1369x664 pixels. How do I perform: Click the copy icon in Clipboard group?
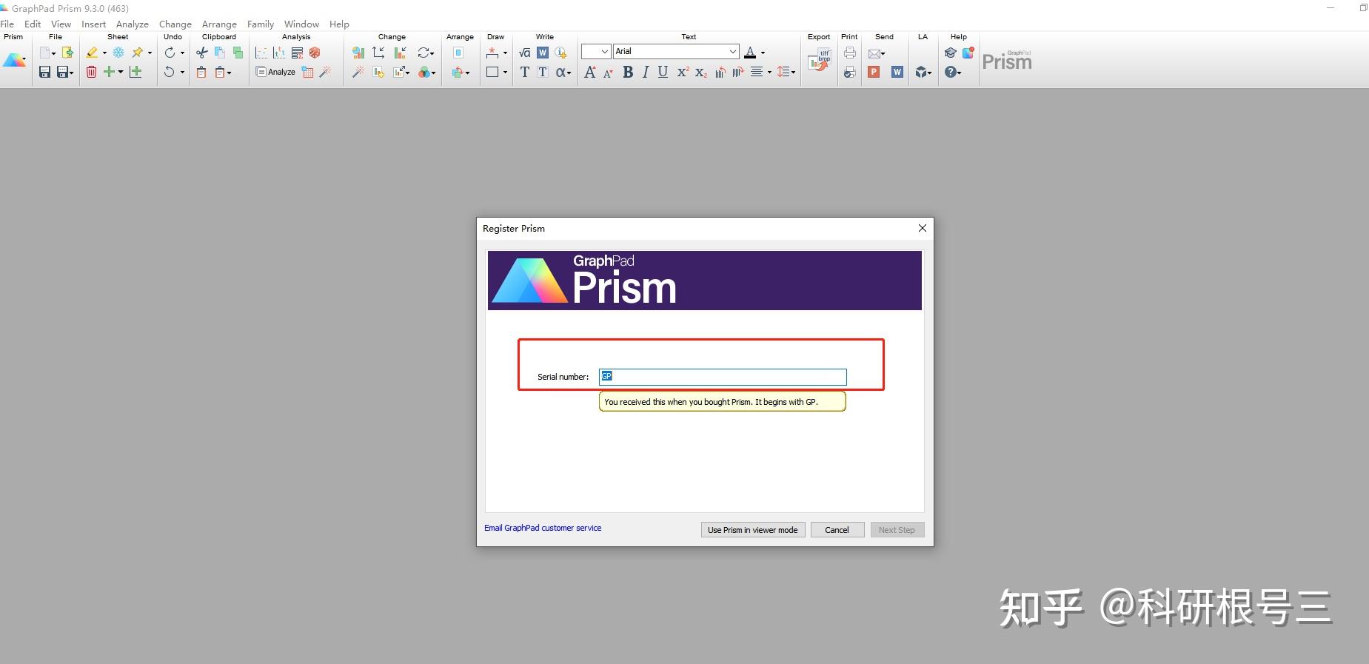pyautogui.click(x=220, y=53)
